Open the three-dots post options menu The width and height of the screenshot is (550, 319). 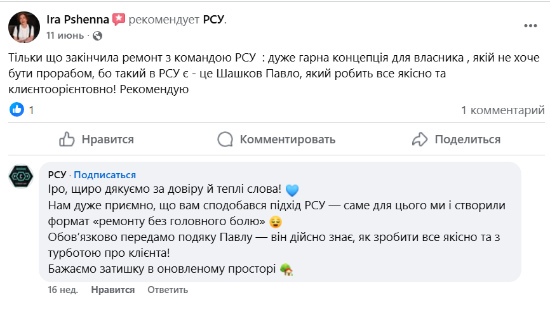click(x=530, y=26)
